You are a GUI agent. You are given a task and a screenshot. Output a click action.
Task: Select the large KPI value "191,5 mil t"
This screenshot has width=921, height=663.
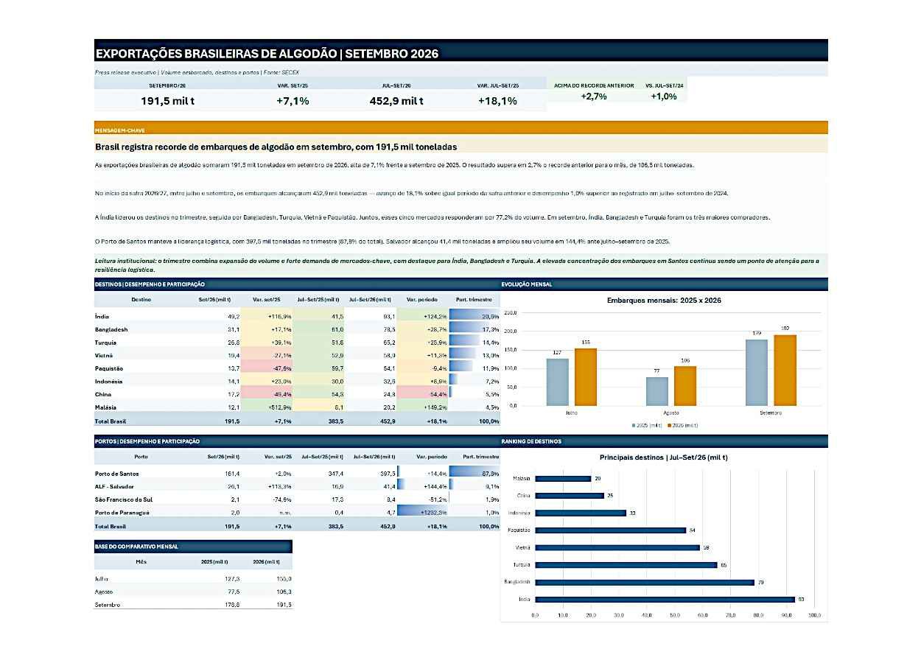coord(167,101)
